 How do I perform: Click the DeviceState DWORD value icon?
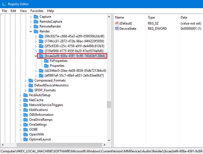pos(117,29)
